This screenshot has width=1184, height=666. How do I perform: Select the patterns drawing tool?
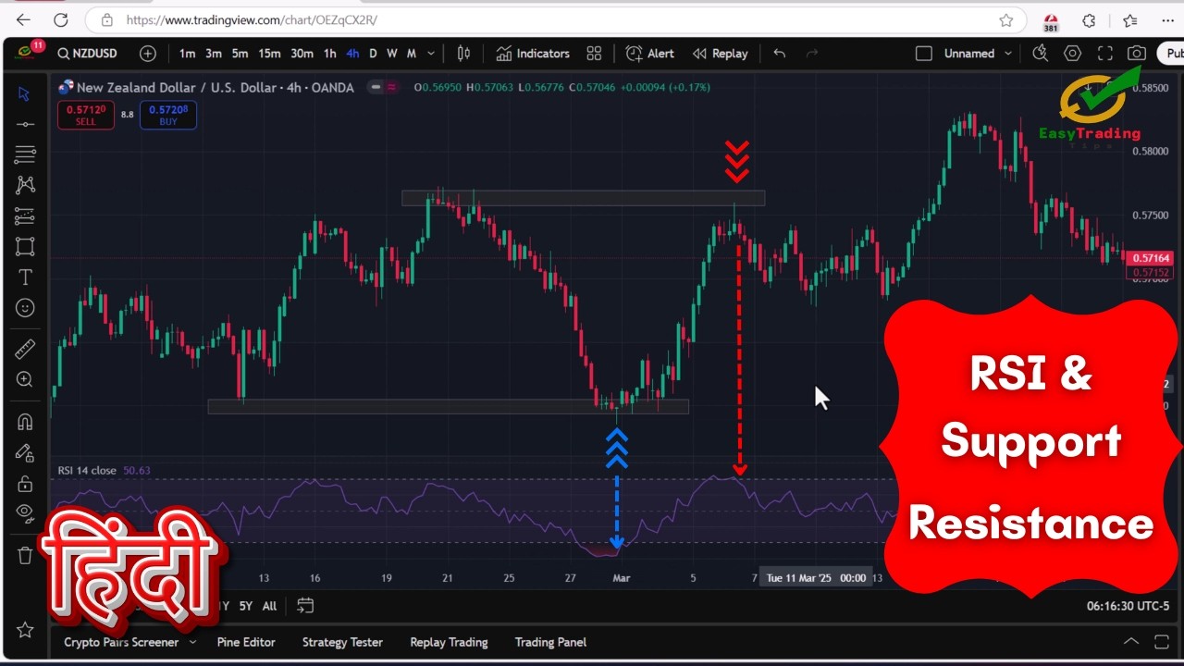coord(25,185)
